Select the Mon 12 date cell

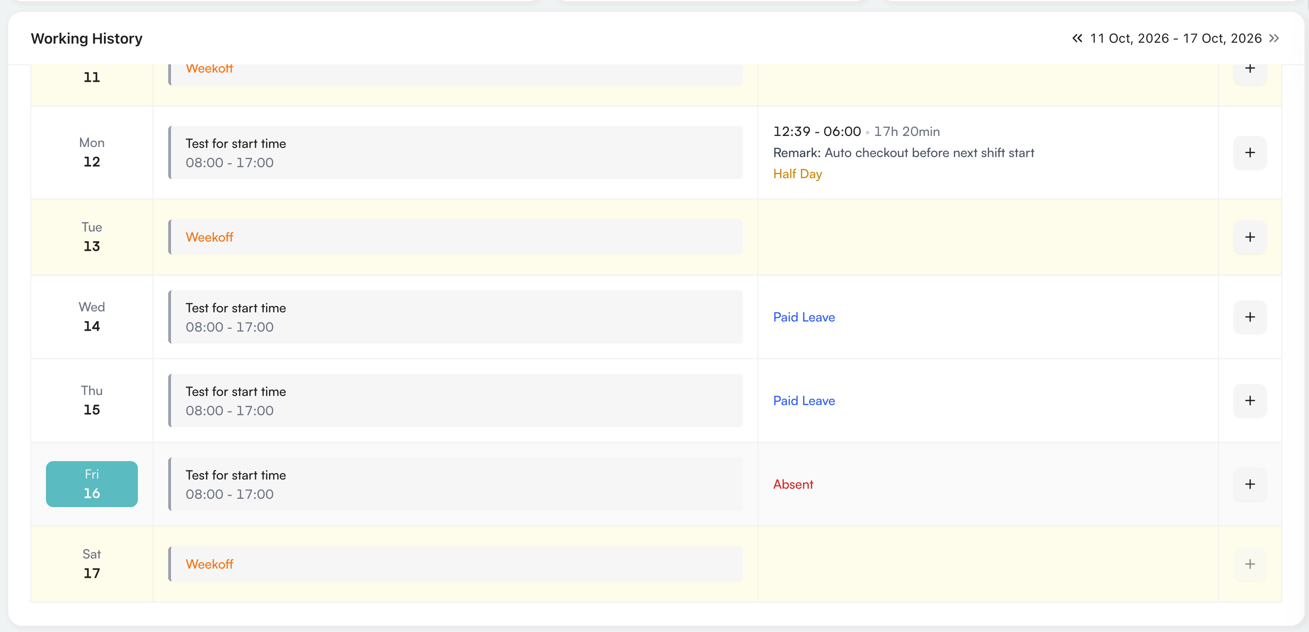[x=92, y=152]
